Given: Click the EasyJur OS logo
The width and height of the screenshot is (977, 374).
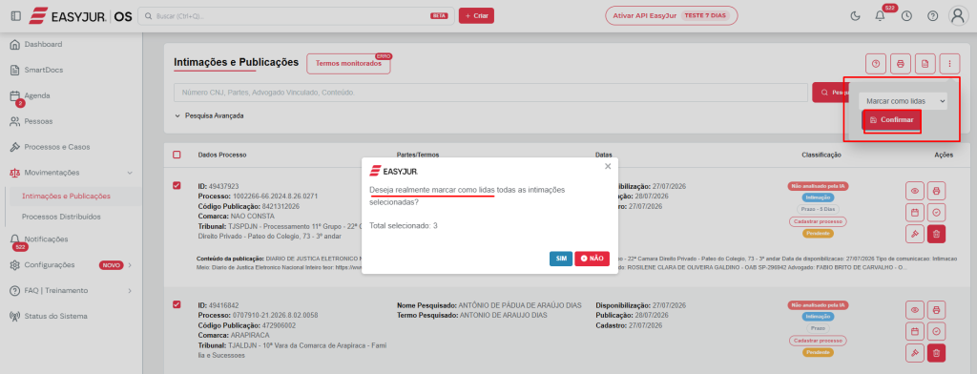Looking at the screenshot, I should coord(80,16).
